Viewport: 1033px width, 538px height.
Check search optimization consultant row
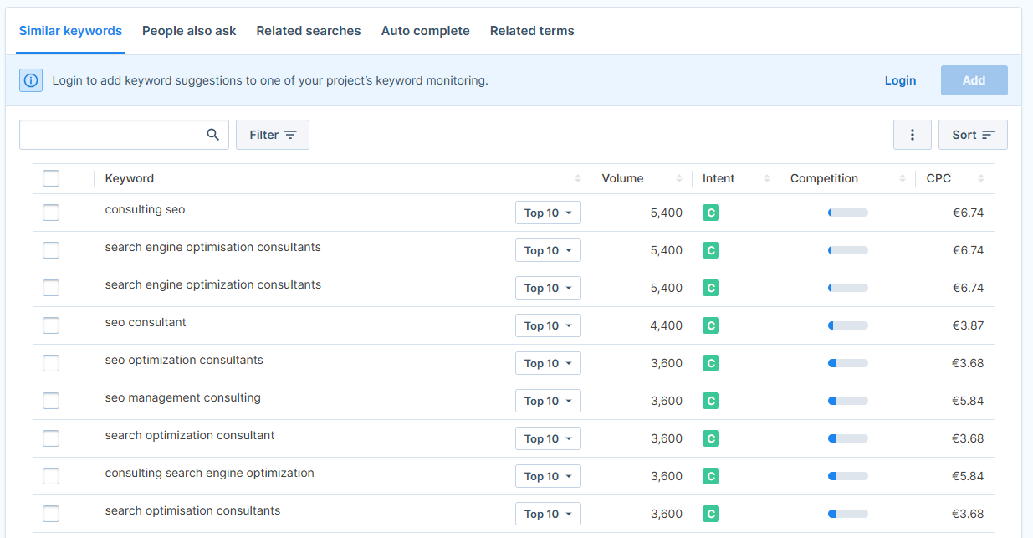(51, 438)
